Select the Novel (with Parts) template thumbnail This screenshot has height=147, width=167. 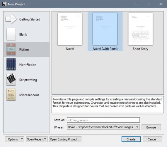(105, 29)
